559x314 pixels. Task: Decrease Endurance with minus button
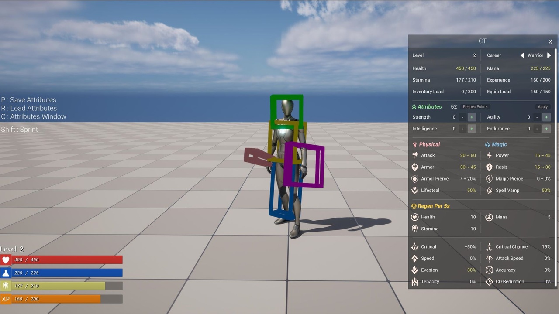click(x=537, y=129)
